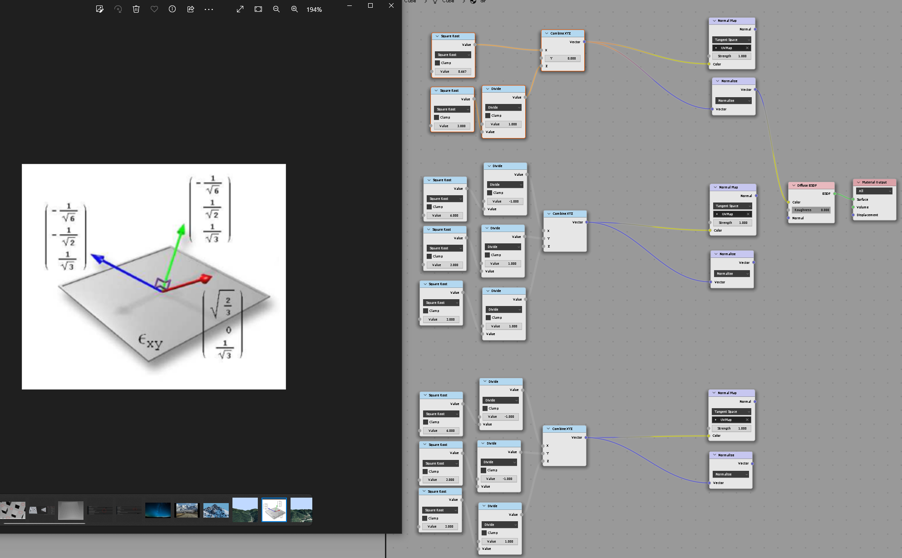Toggle Clamp in middle group's Square Root 6.000 node
This screenshot has height=558, width=902.
coord(429,207)
